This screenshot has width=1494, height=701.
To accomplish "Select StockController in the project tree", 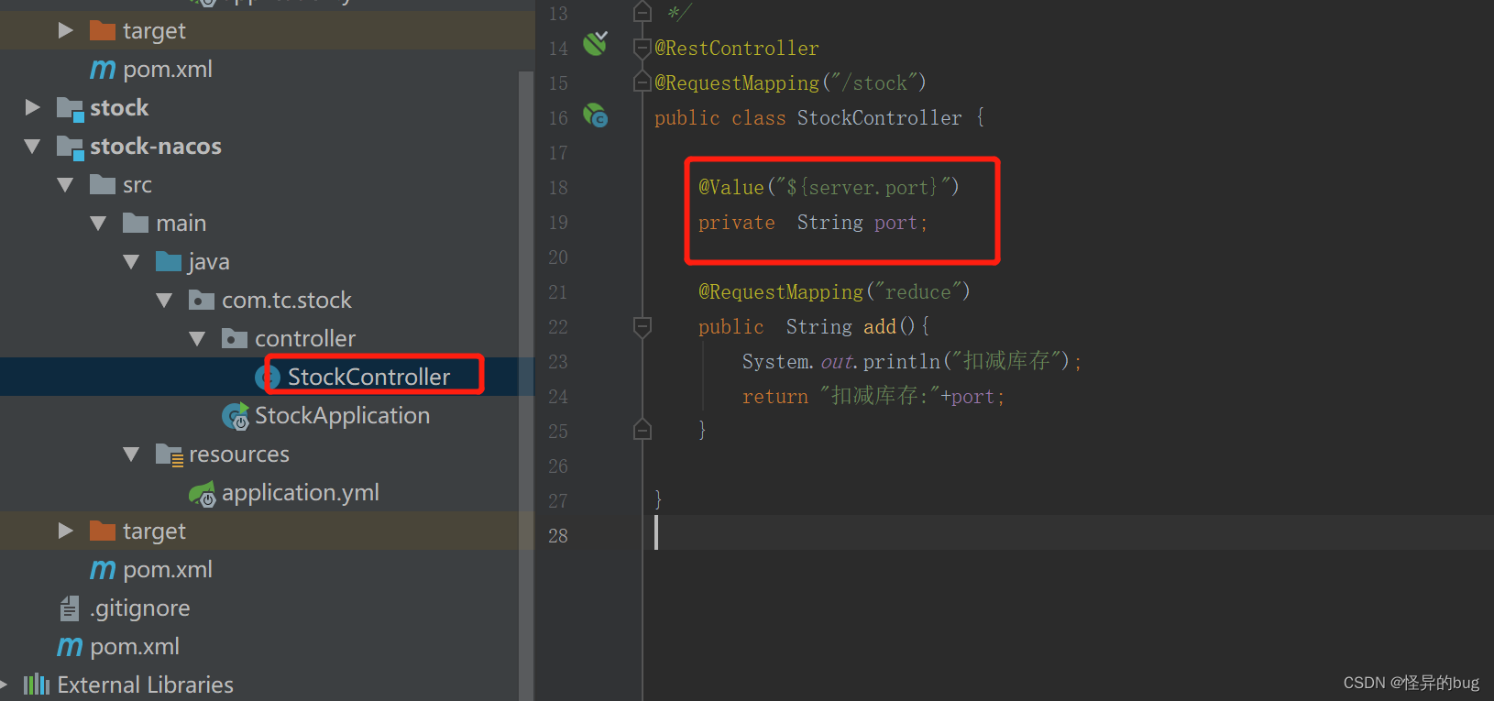I will (x=368, y=377).
